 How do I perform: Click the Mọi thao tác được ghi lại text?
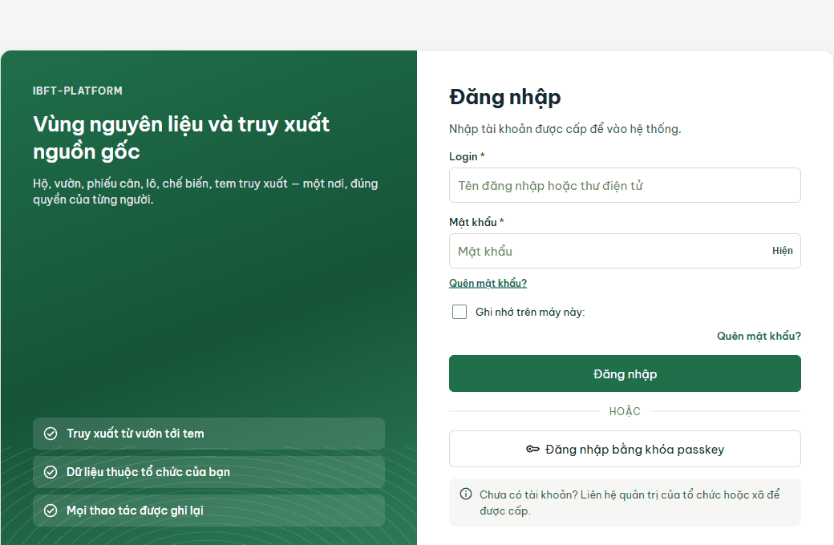point(135,511)
